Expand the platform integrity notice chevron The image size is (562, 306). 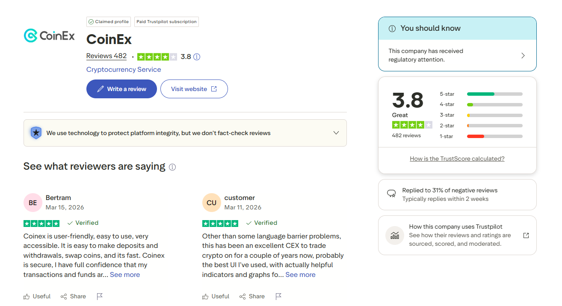[x=336, y=133]
